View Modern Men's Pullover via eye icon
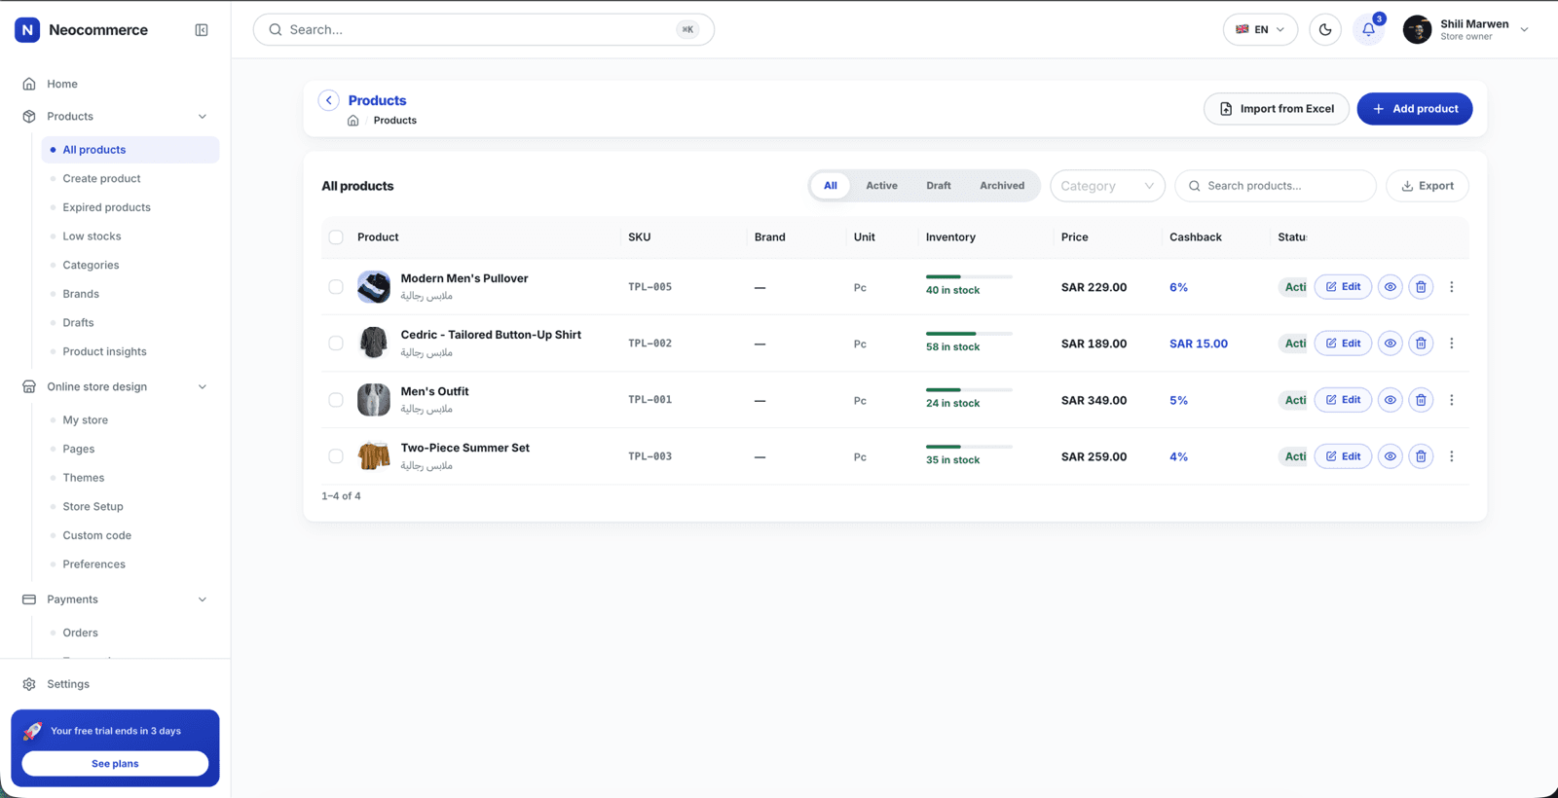Screen dimensions: 1558x798 [x=1390, y=287]
